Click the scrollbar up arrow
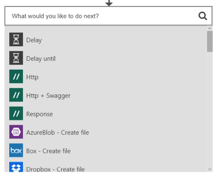 pyautogui.click(x=210, y=29)
